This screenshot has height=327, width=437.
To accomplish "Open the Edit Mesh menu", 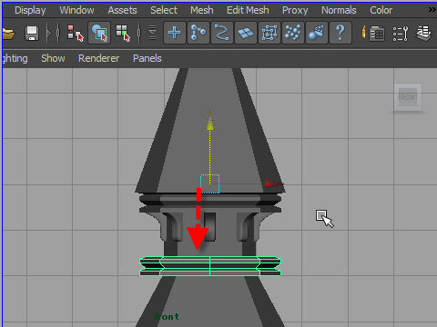I will point(248,10).
